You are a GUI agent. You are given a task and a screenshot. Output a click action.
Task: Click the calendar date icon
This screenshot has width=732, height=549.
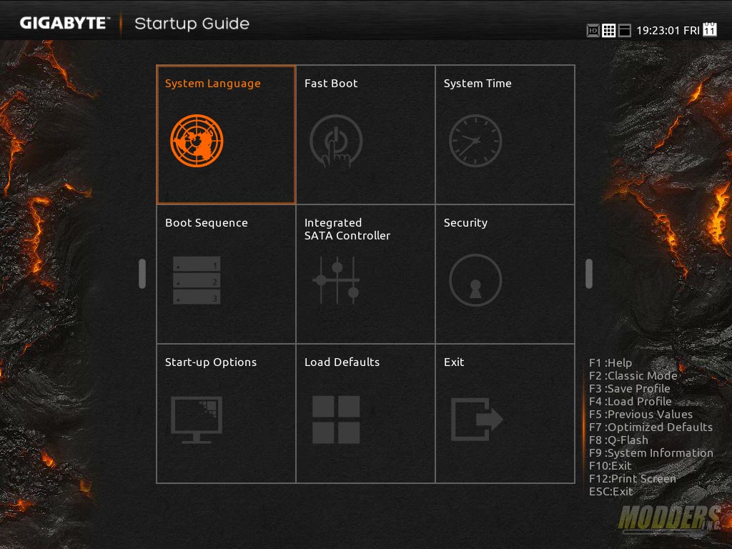click(710, 30)
